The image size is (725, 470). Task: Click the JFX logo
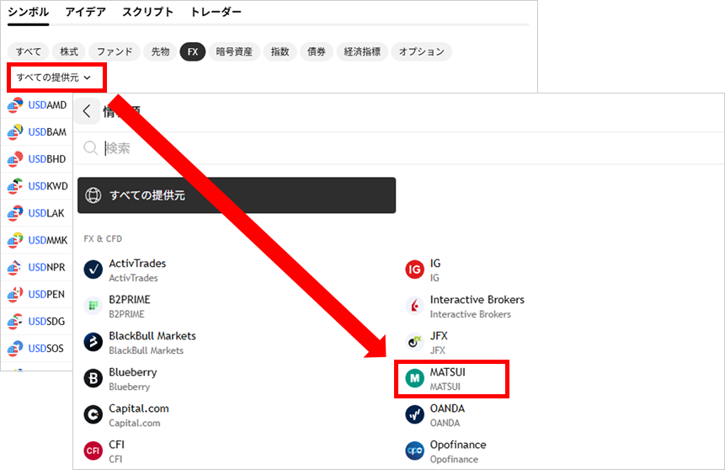click(x=415, y=342)
